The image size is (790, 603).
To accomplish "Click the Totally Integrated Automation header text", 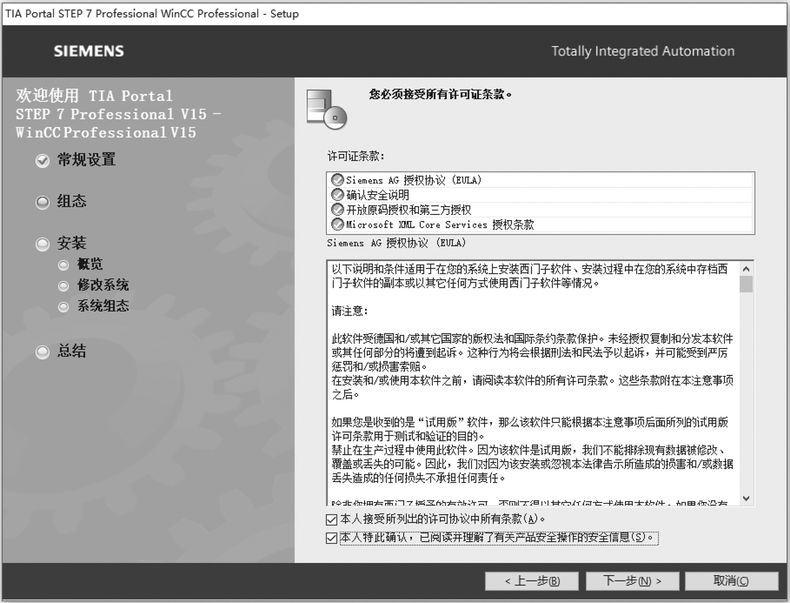I will [x=643, y=51].
